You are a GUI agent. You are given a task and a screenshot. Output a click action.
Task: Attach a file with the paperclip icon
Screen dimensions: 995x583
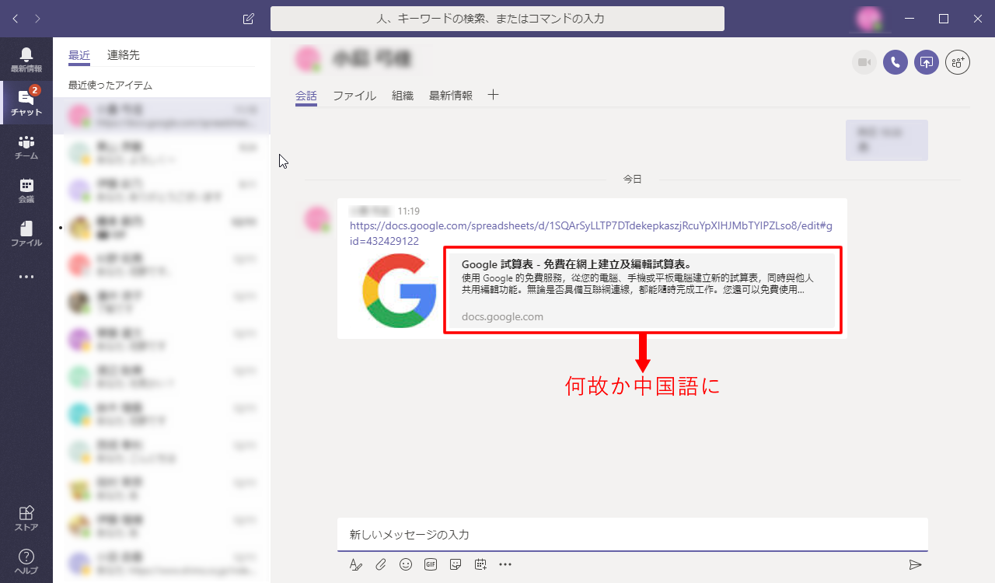click(x=380, y=564)
